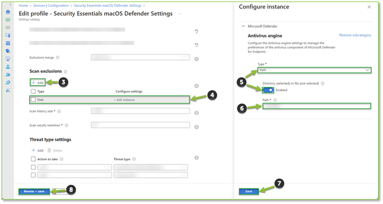Click Security Essentials macOS Defender Settings breadcrumb
The width and height of the screenshot is (383, 204).
[x=108, y=6]
